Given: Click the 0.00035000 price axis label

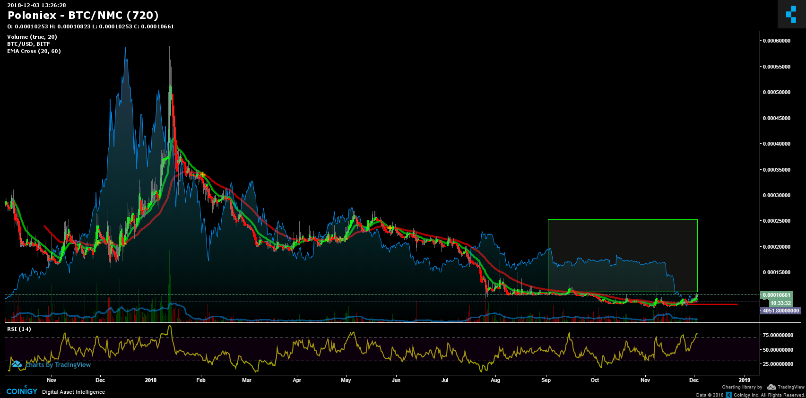Looking at the screenshot, I should tap(776, 170).
